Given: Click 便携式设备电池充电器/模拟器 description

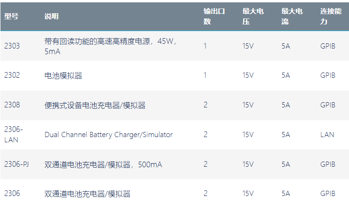Looking at the screenshot, I should pyautogui.click(x=95, y=106).
